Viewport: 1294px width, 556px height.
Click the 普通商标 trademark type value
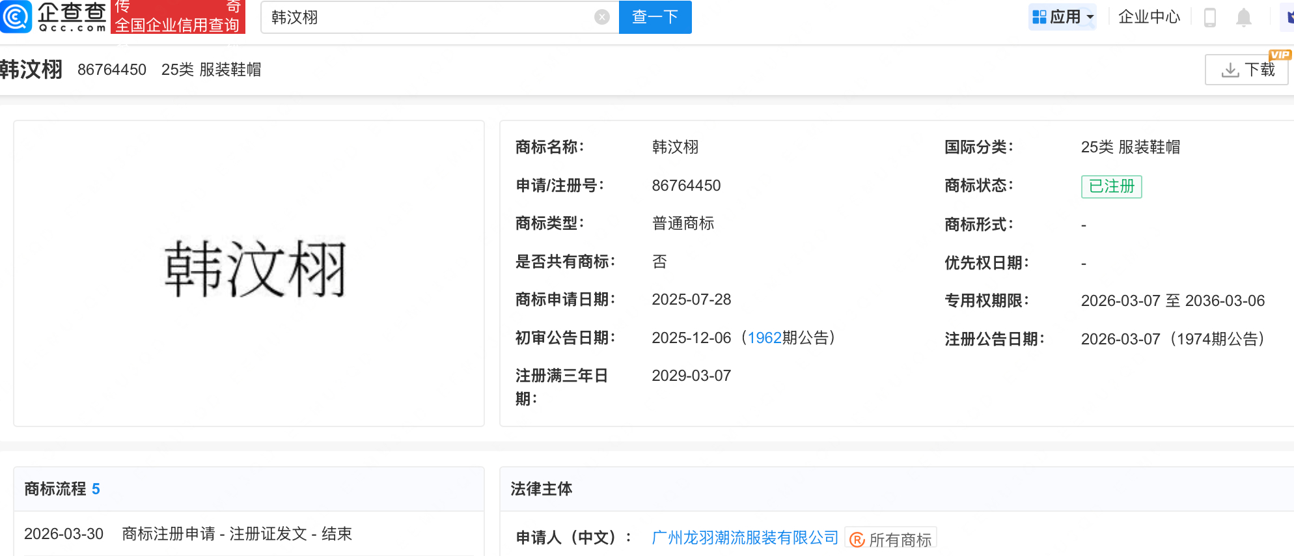(x=683, y=223)
